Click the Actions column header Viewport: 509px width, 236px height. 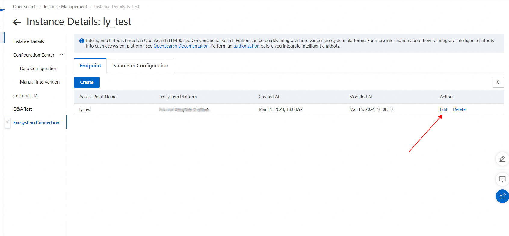tap(447, 97)
